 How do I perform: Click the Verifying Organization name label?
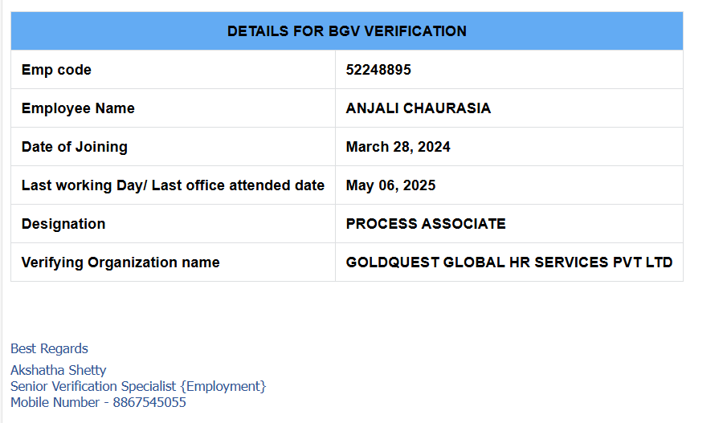coord(120,262)
